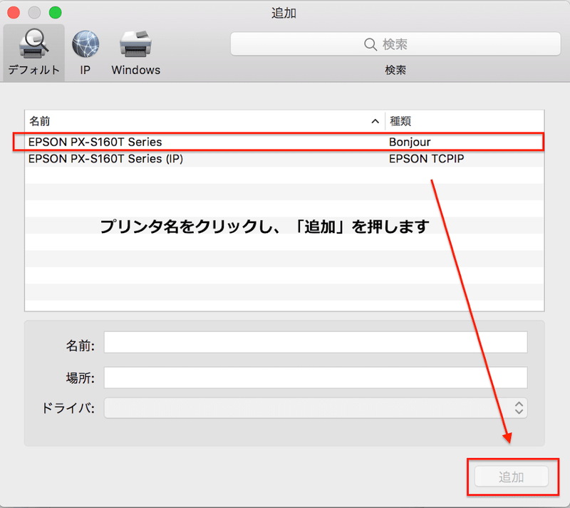Select EPSON PX-S160T Series (IP) row
This screenshot has width=570, height=508.
point(105,159)
